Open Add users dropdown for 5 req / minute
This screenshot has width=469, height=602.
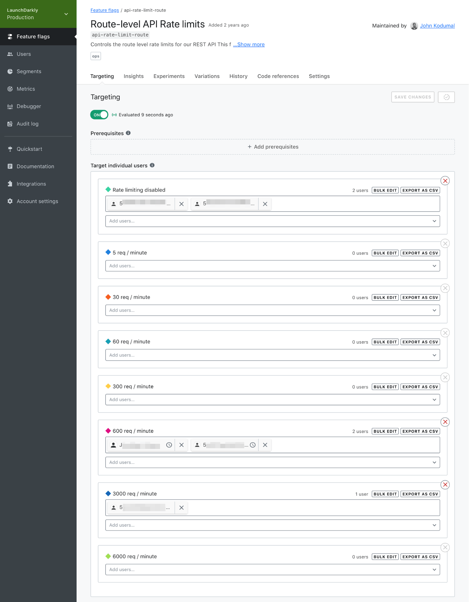[x=272, y=266]
